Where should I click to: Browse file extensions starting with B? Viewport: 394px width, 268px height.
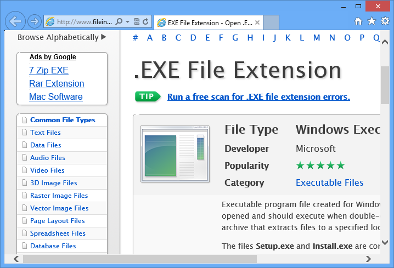coord(164,38)
